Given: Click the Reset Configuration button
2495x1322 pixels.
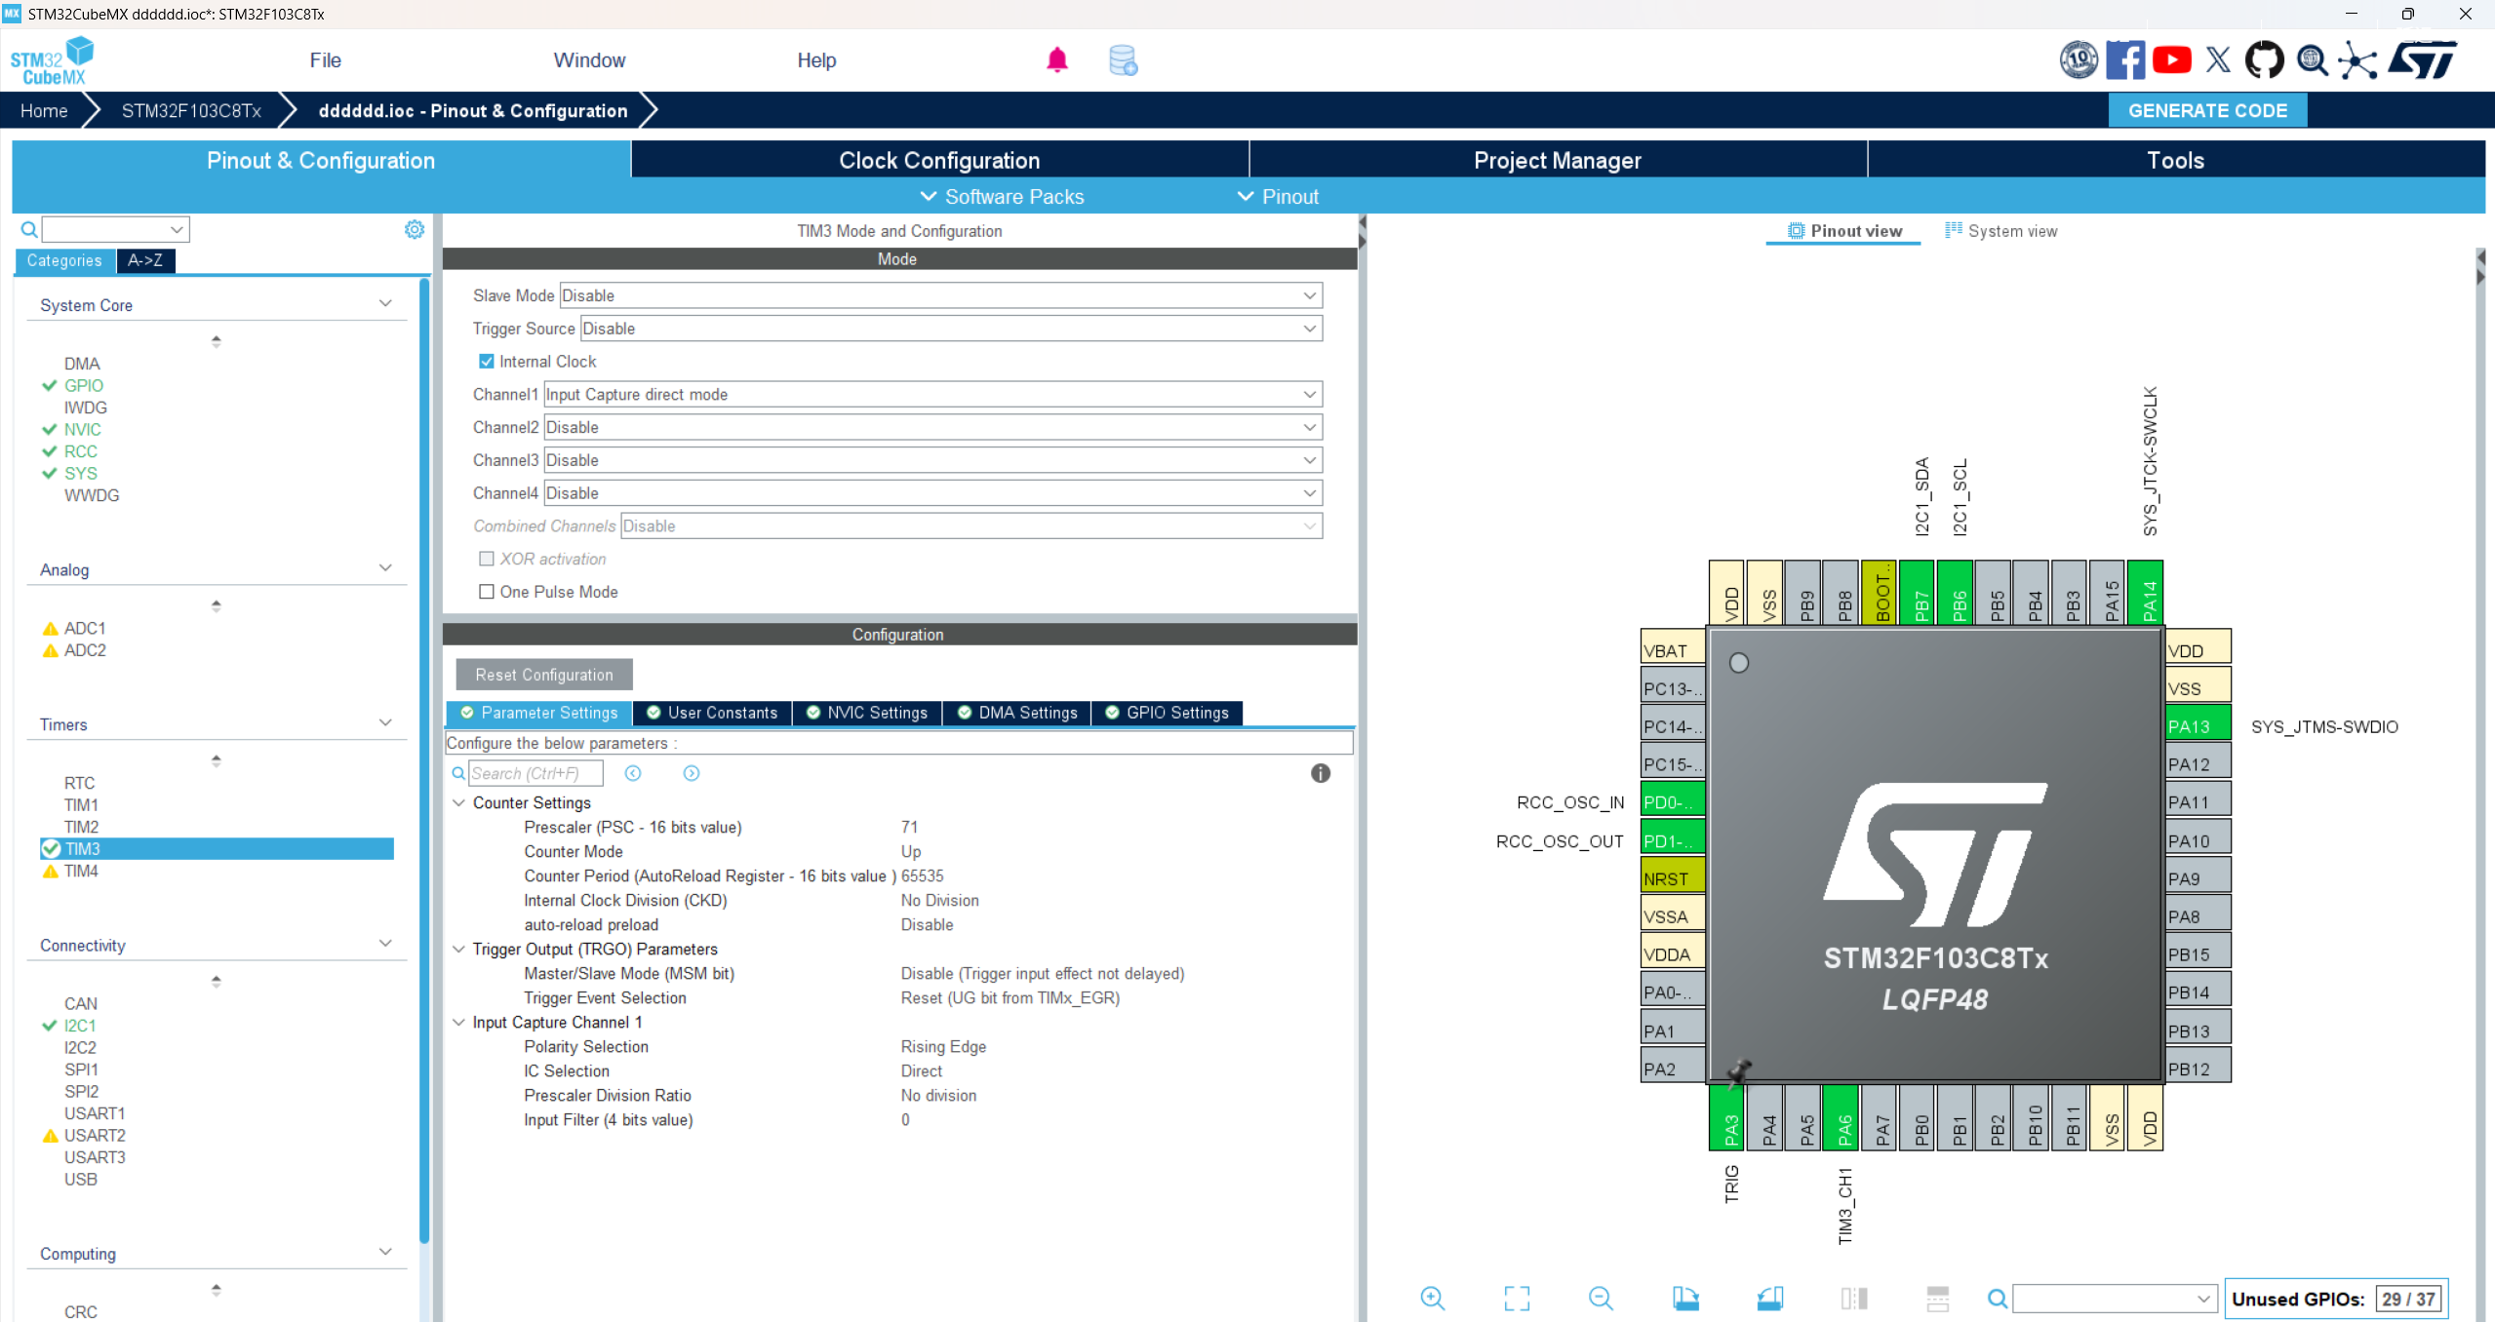Looking at the screenshot, I should tap(544, 675).
